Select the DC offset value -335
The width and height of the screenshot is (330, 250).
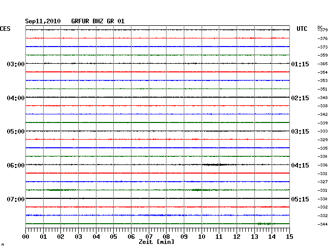tap(322, 148)
